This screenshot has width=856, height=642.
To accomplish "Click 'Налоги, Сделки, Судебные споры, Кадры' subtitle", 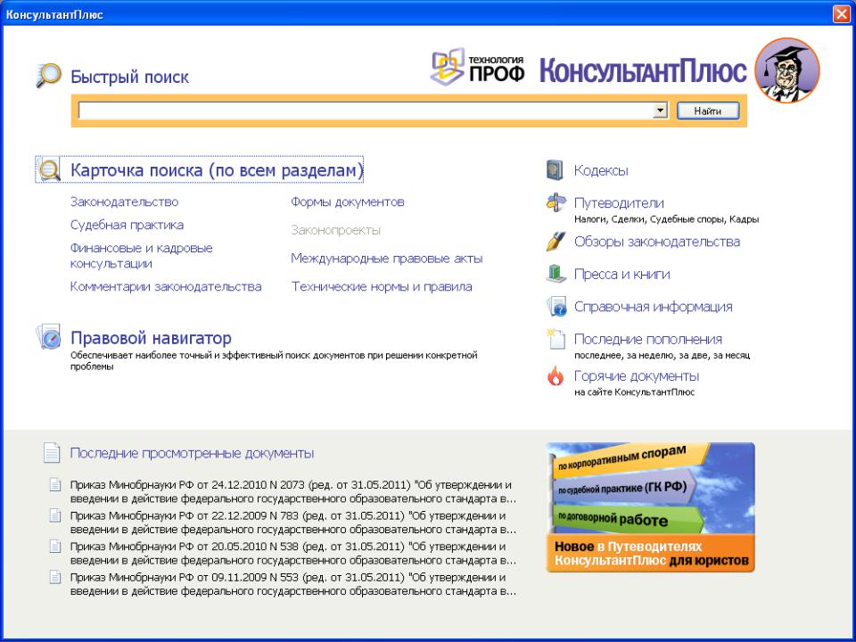I will point(667,219).
